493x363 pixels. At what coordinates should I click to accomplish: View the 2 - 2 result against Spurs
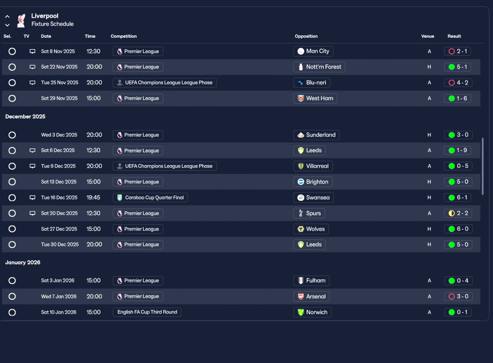pos(458,213)
